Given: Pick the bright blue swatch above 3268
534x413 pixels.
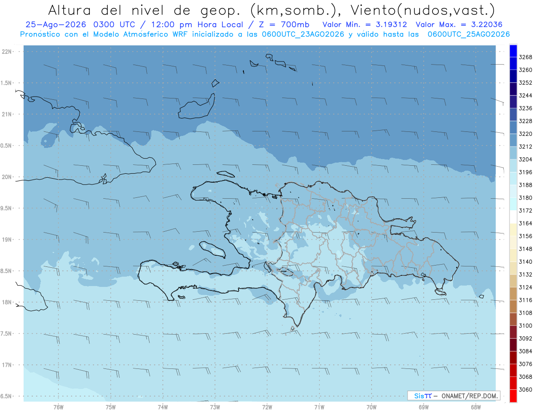Looking at the screenshot, I should [513, 51].
